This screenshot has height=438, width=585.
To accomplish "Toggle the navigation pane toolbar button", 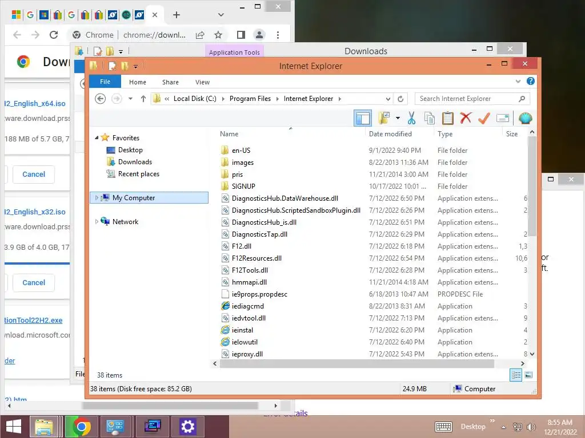I will 363,119.
